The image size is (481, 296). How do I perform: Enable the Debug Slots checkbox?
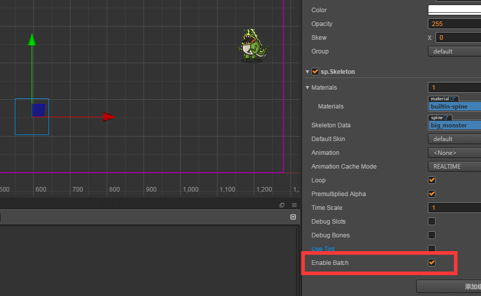point(431,221)
